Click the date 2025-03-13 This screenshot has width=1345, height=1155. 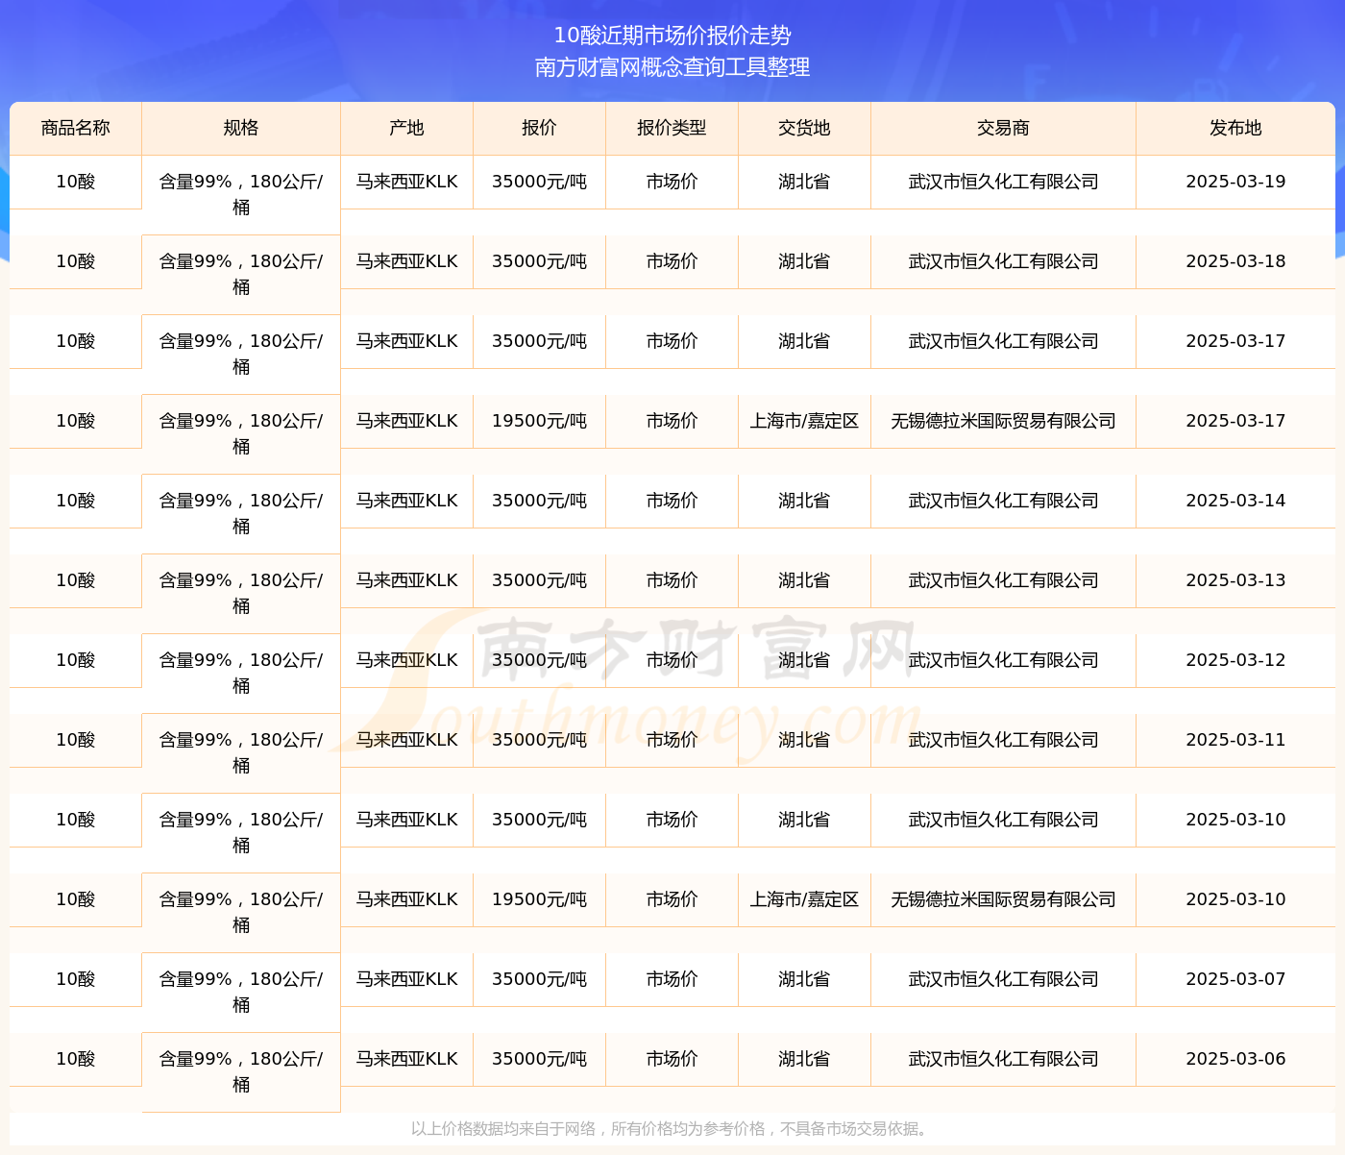coord(1235,580)
